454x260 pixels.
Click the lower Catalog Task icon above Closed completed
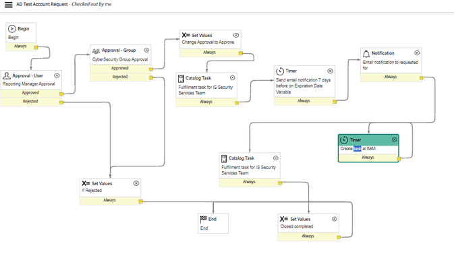(224, 158)
